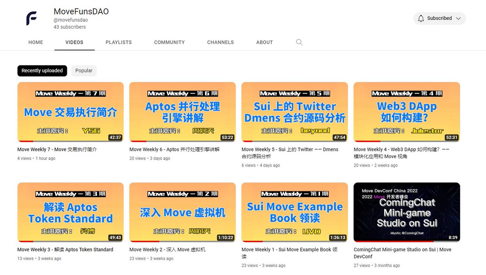The width and height of the screenshot is (486, 275).
Task: Click the 52:31 duration badge
Action: pos(452,137)
